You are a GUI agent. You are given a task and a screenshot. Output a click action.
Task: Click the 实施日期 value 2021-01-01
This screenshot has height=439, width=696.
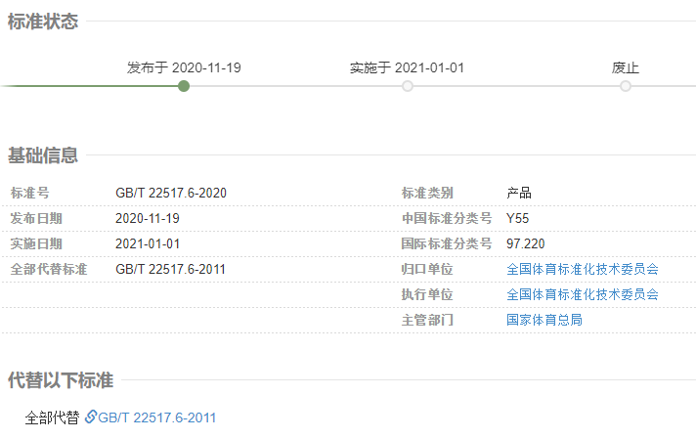(x=148, y=243)
